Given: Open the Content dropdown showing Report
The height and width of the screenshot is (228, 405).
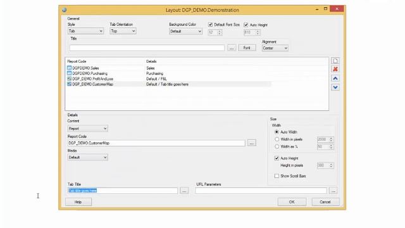Looking at the screenshot, I should pyautogui.click(x=87, y=129).
